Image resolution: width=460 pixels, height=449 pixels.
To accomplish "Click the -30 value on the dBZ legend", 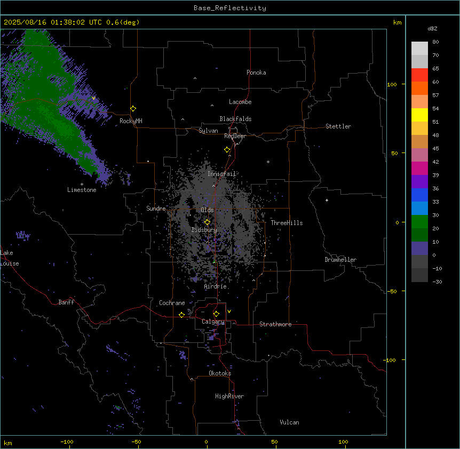I will point(437,282).
